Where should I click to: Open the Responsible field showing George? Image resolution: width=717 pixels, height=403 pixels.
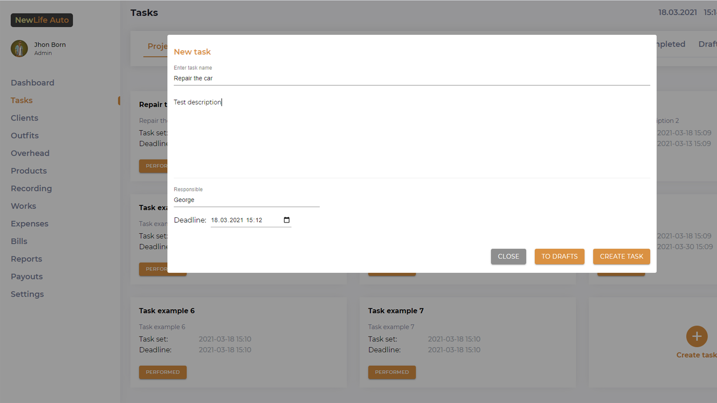coord(246,200)
